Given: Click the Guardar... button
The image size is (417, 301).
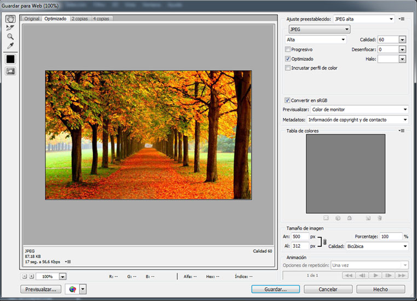Looking at the screenshot, I should tap(275, 289).
